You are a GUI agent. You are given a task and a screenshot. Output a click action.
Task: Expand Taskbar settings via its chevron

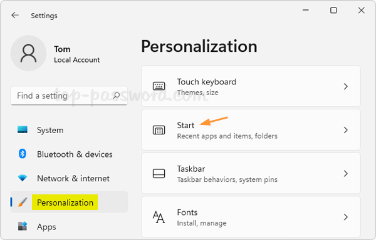[345, 174]
